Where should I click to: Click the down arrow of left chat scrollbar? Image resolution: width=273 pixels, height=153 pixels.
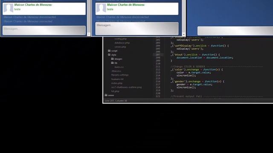[89, 34]
